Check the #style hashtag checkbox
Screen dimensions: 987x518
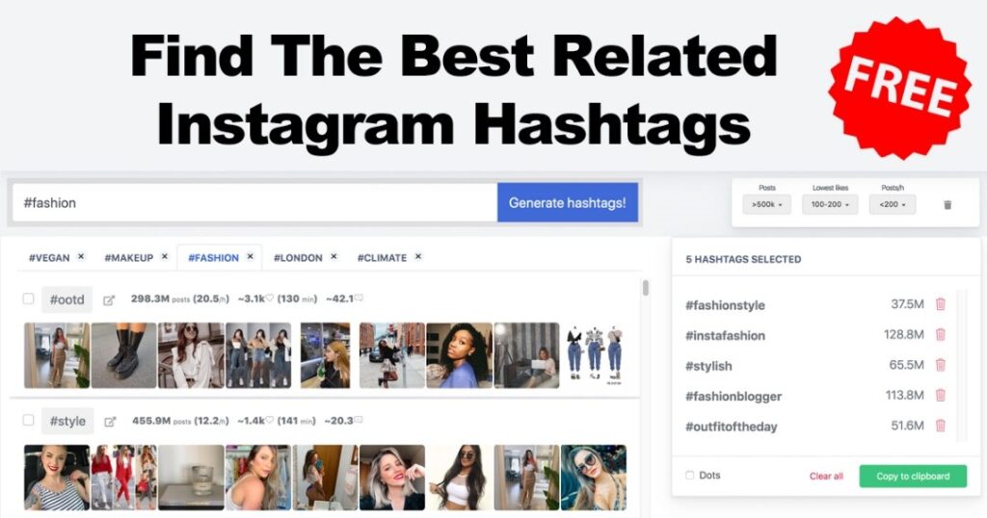28,420
